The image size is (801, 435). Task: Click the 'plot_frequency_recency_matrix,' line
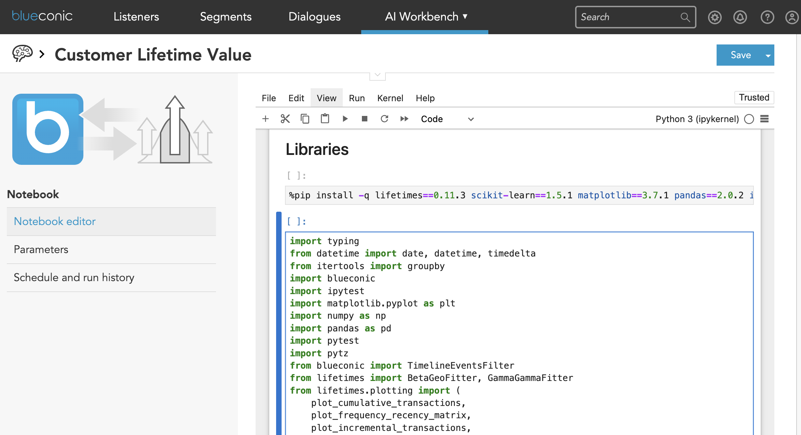pyautogui.click(x=391, y=415)
